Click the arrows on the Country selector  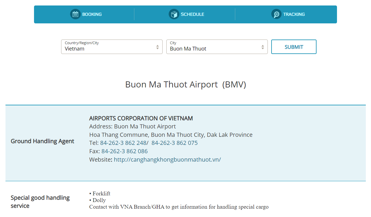pyautogui.click(x=157, y=47)
